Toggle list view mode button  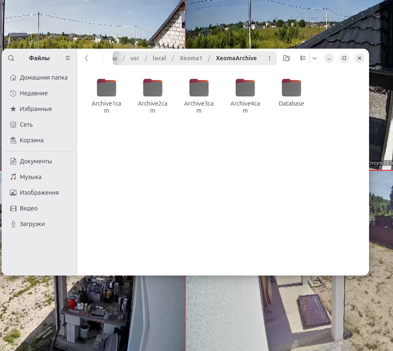coord(303,58)
